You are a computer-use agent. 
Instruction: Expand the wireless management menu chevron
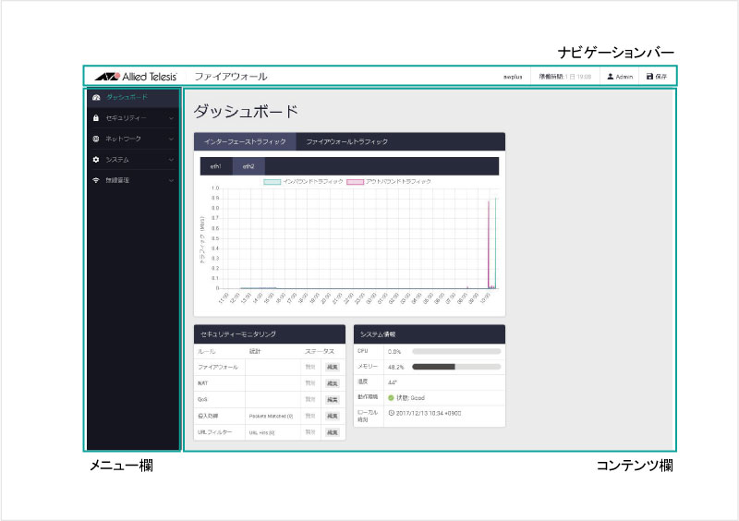click(x=171, y=180)
